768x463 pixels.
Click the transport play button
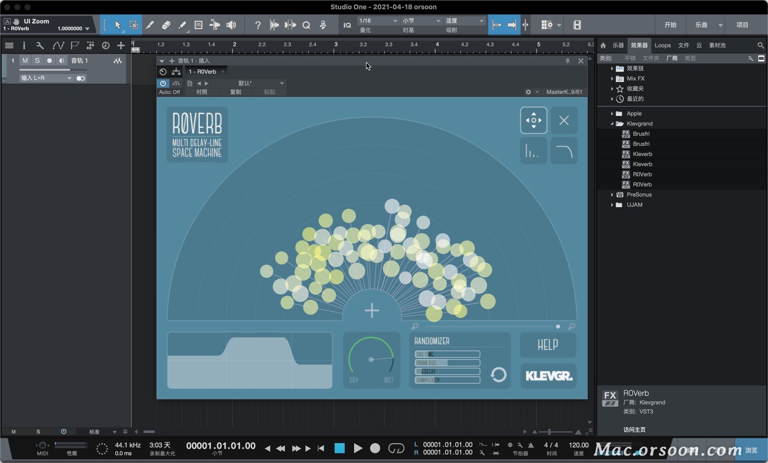(x=358, y=448)
